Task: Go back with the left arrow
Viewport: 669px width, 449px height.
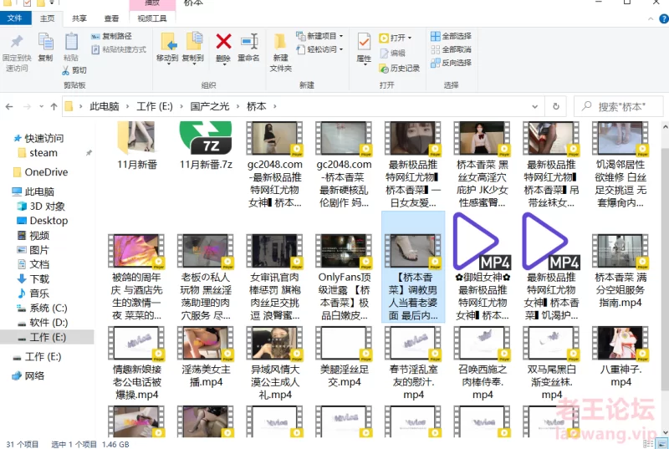Action: coord(9,106)
